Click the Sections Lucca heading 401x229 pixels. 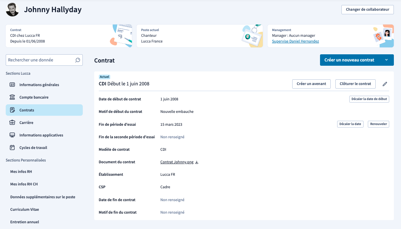(x=18, y=73)
